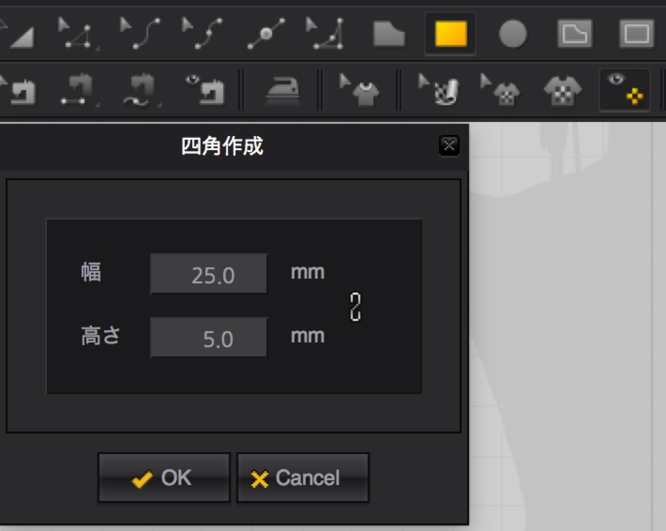Toggle the eye icon with yellow points
Viewport: 666px width, 531px height.
pyautogui.click(x=625, y=89)
